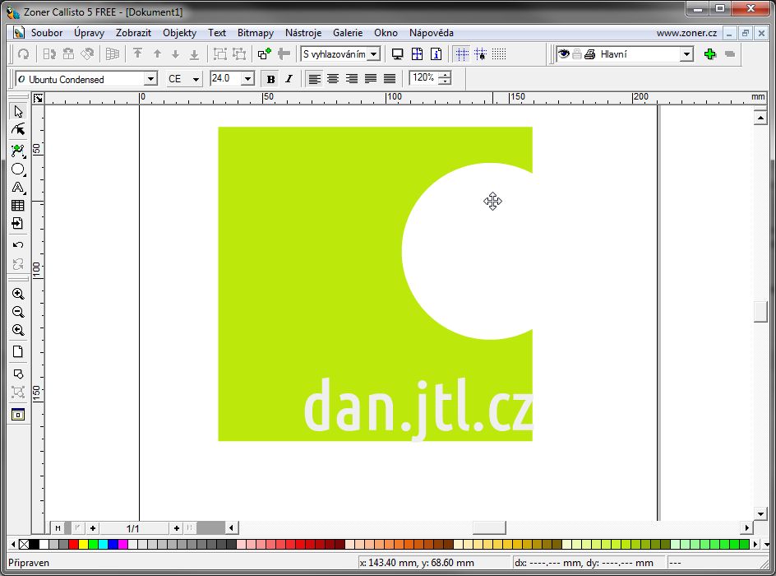Click the rotate refresh icon in the top toolbar

click(23, 54)
